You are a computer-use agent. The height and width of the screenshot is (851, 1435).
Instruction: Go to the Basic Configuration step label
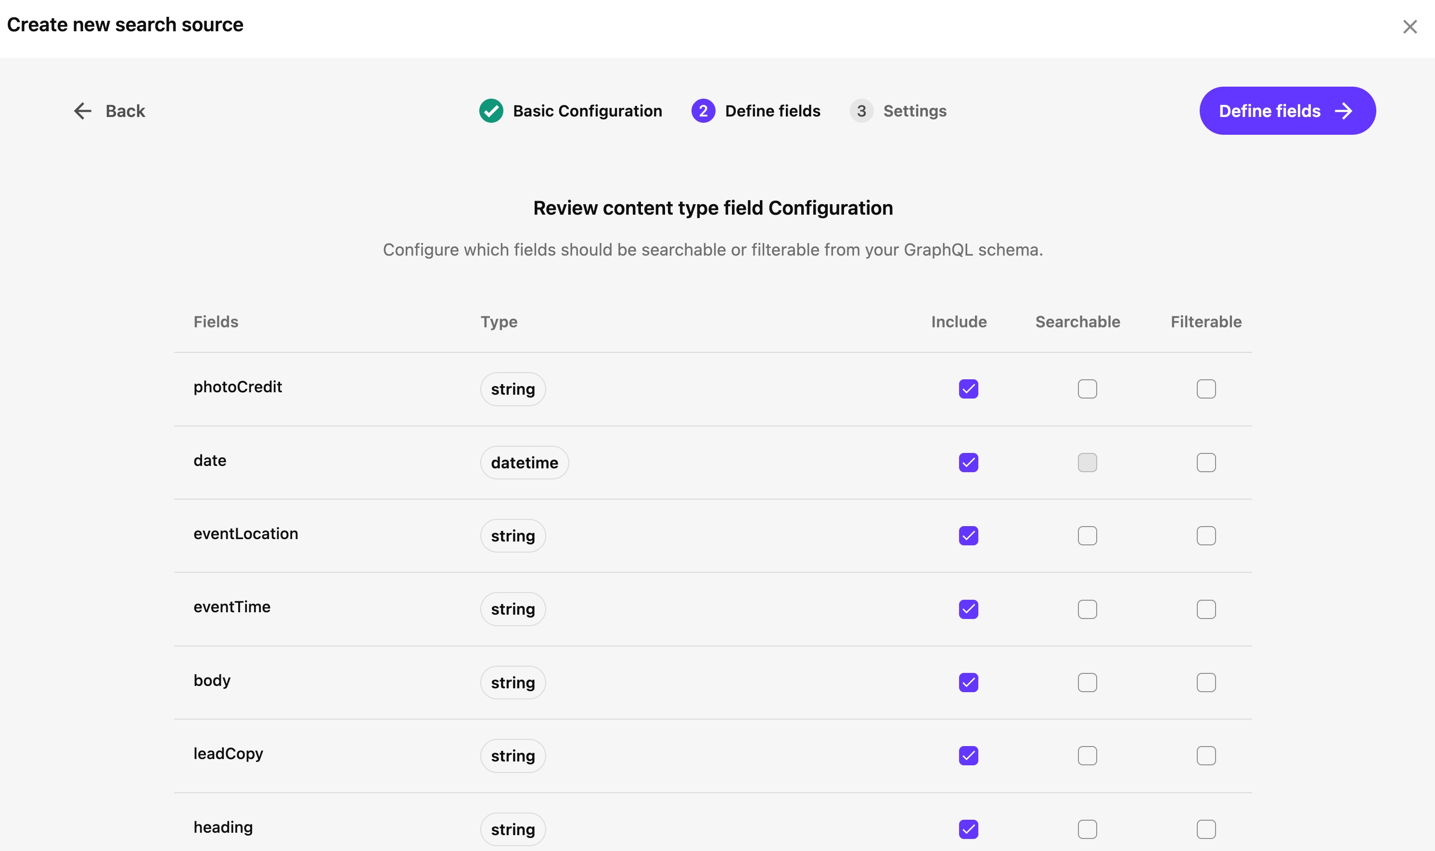click(x=587, y=111)
